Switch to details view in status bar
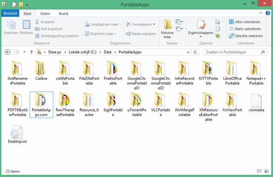 click(x=259, y=171)
